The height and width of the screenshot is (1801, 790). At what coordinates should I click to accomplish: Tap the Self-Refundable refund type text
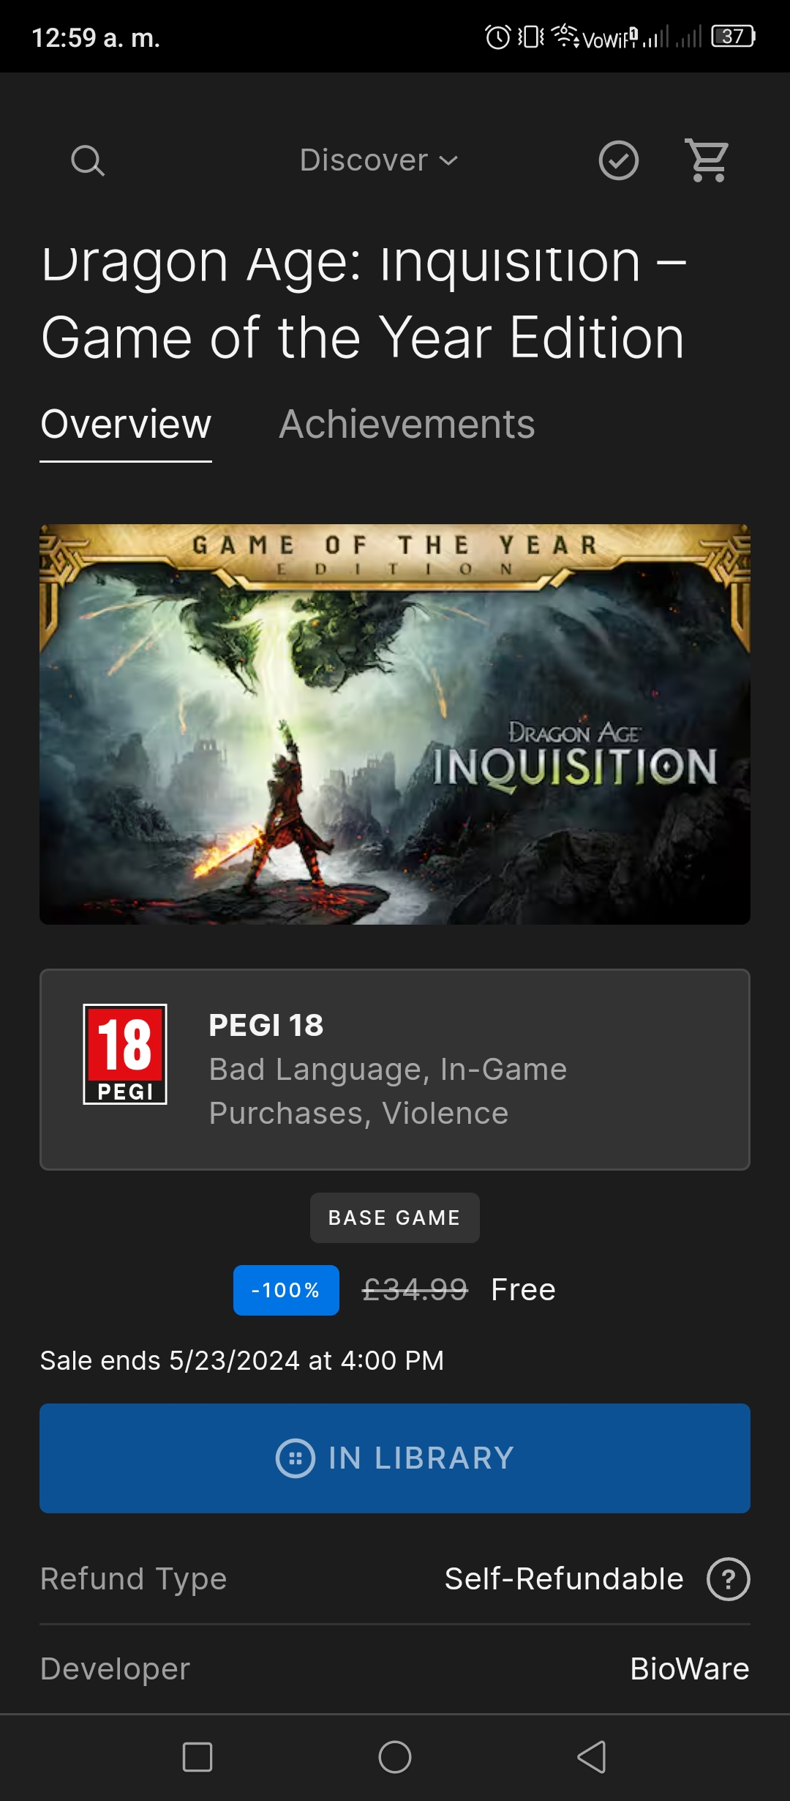(x=564, y=1579)
